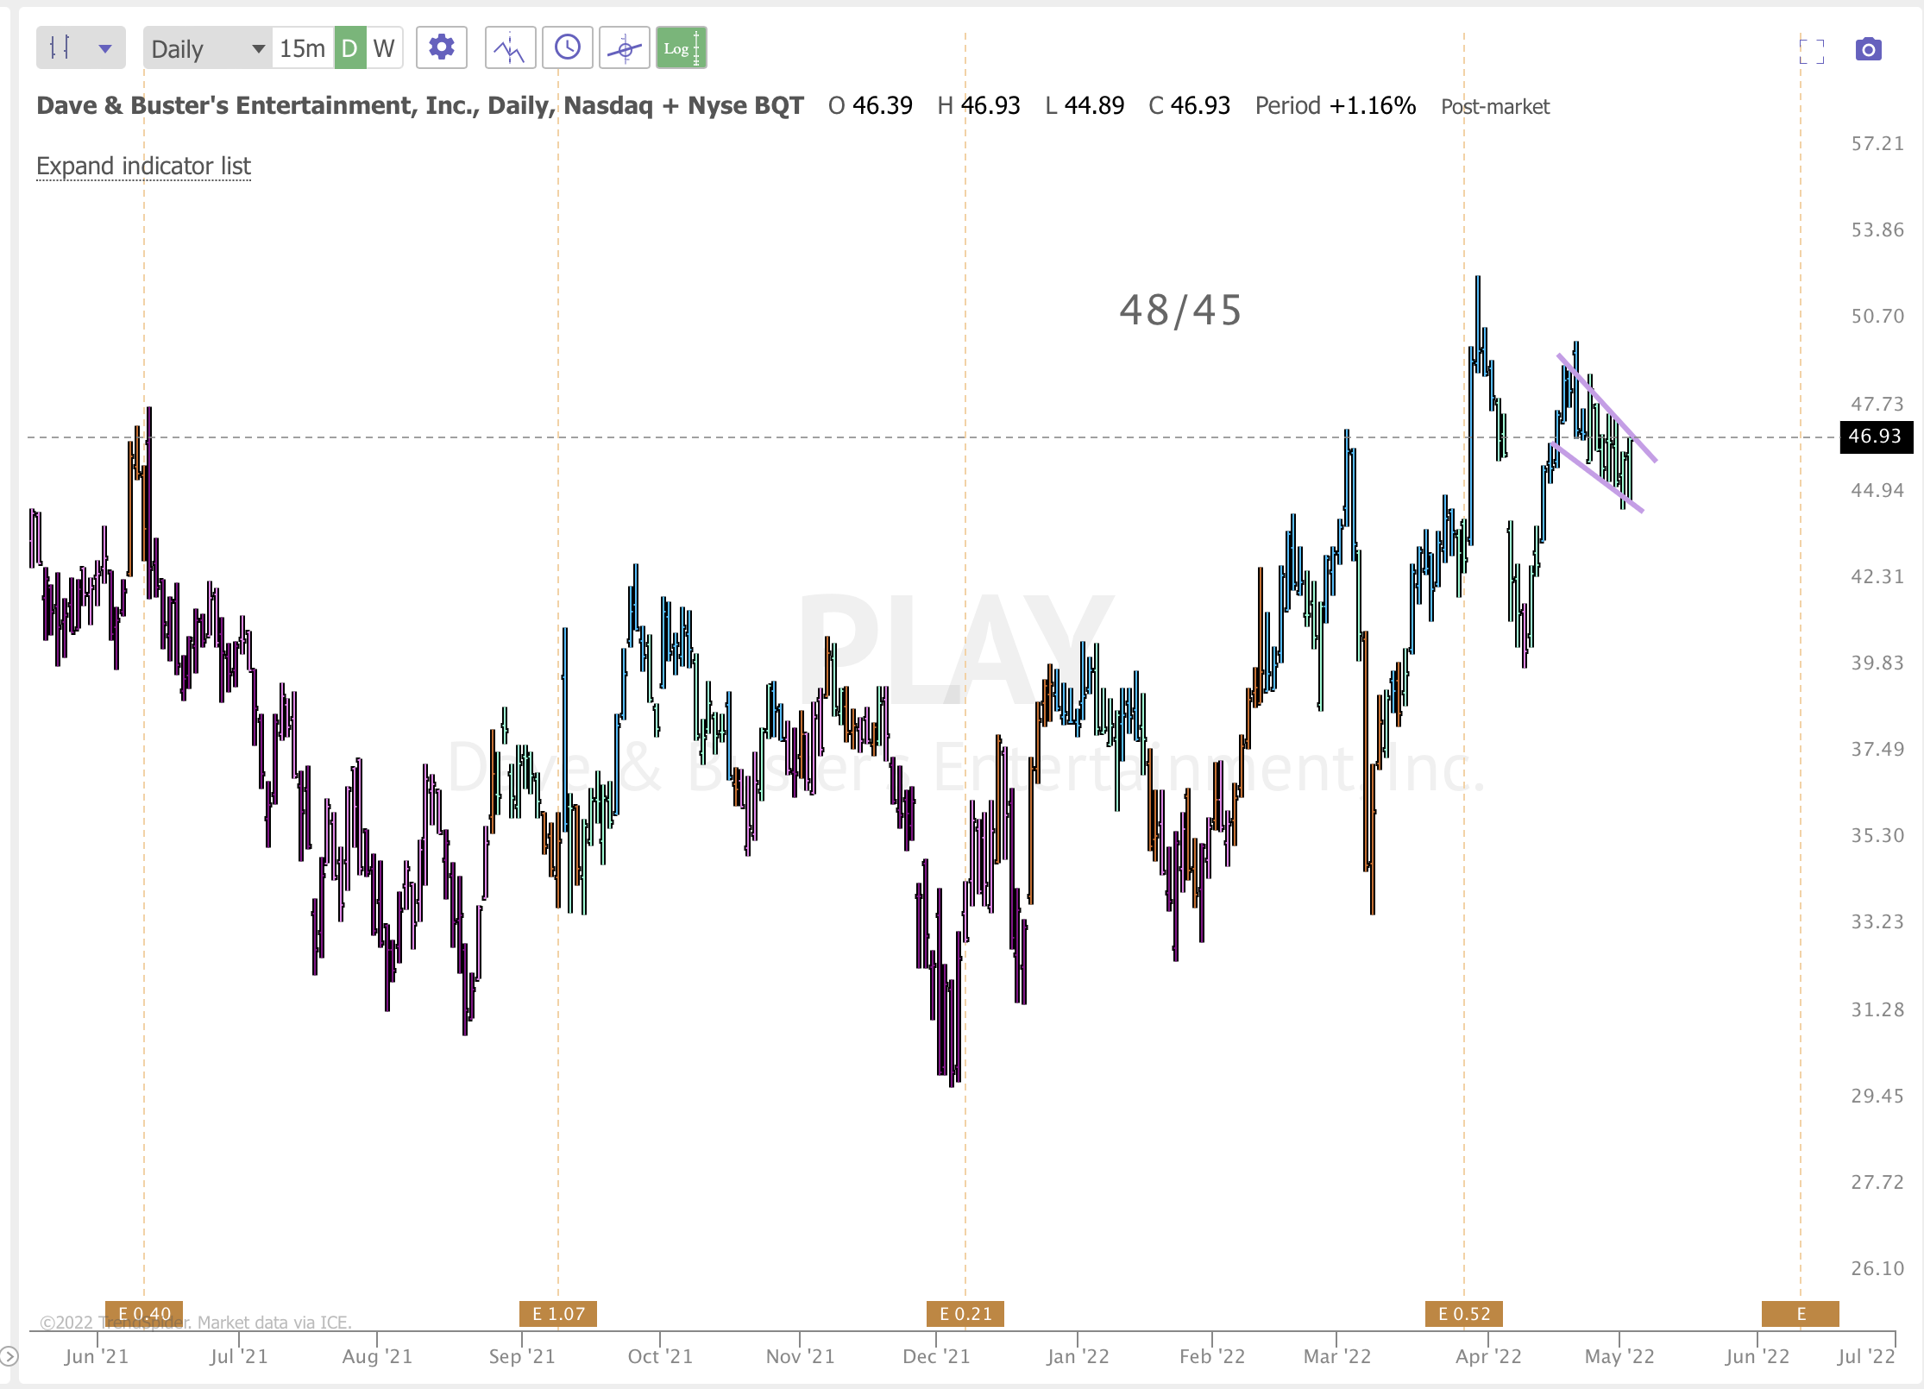The image size is (1924, 1389).
Task: Take a chart screenshot with camera icon
Action: coord(1869,49)
